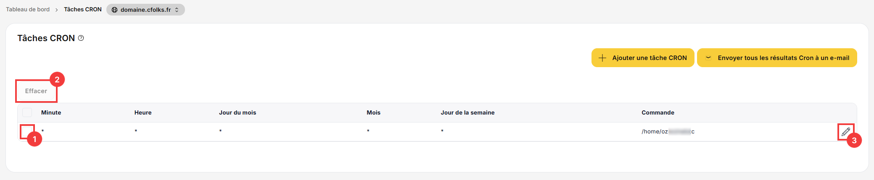Select the Tâches CRON breadcrumb item

click(x=83, y=9)
